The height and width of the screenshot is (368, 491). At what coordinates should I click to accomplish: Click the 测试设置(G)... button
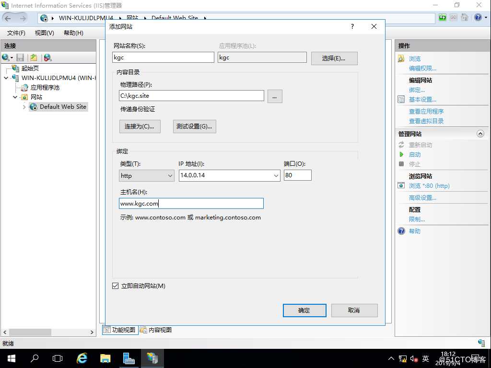click(195, 126)
